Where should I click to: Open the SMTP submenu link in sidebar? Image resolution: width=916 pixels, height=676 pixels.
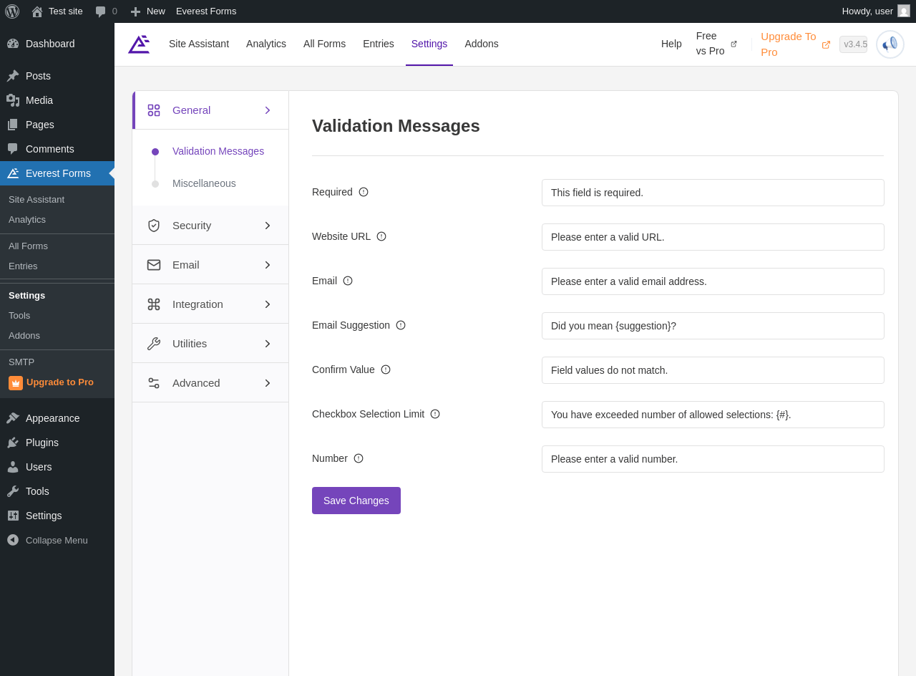pyautogui.click(x=21, y=362)
